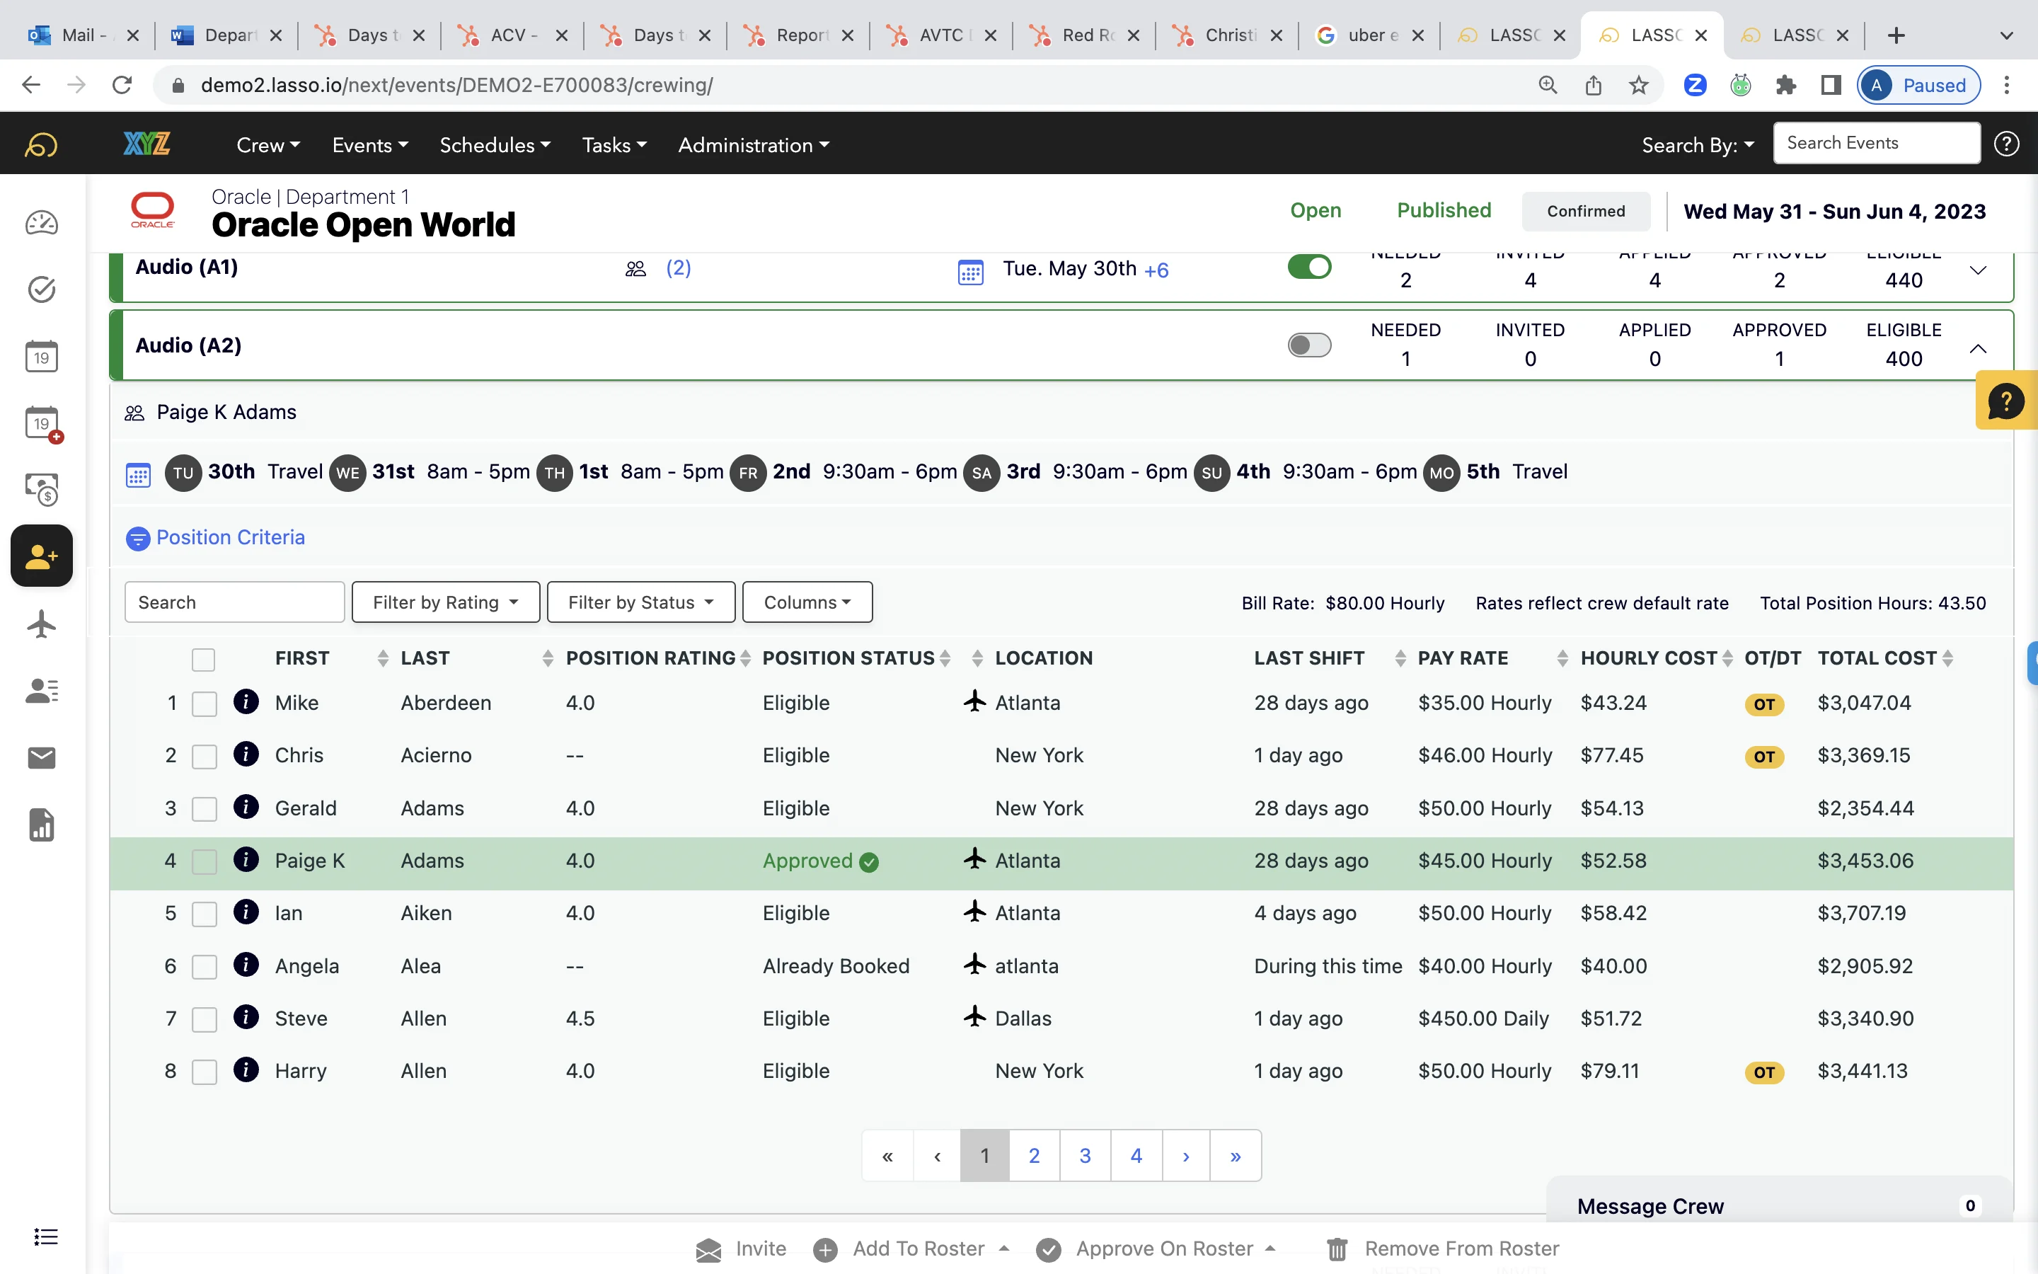Select the crewing add-person sidebar icon

[x=41, y=556]
